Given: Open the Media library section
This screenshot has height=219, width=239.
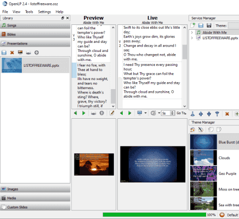Looking at the screenshot, I should pyautogui.click(x=35, y=198).
